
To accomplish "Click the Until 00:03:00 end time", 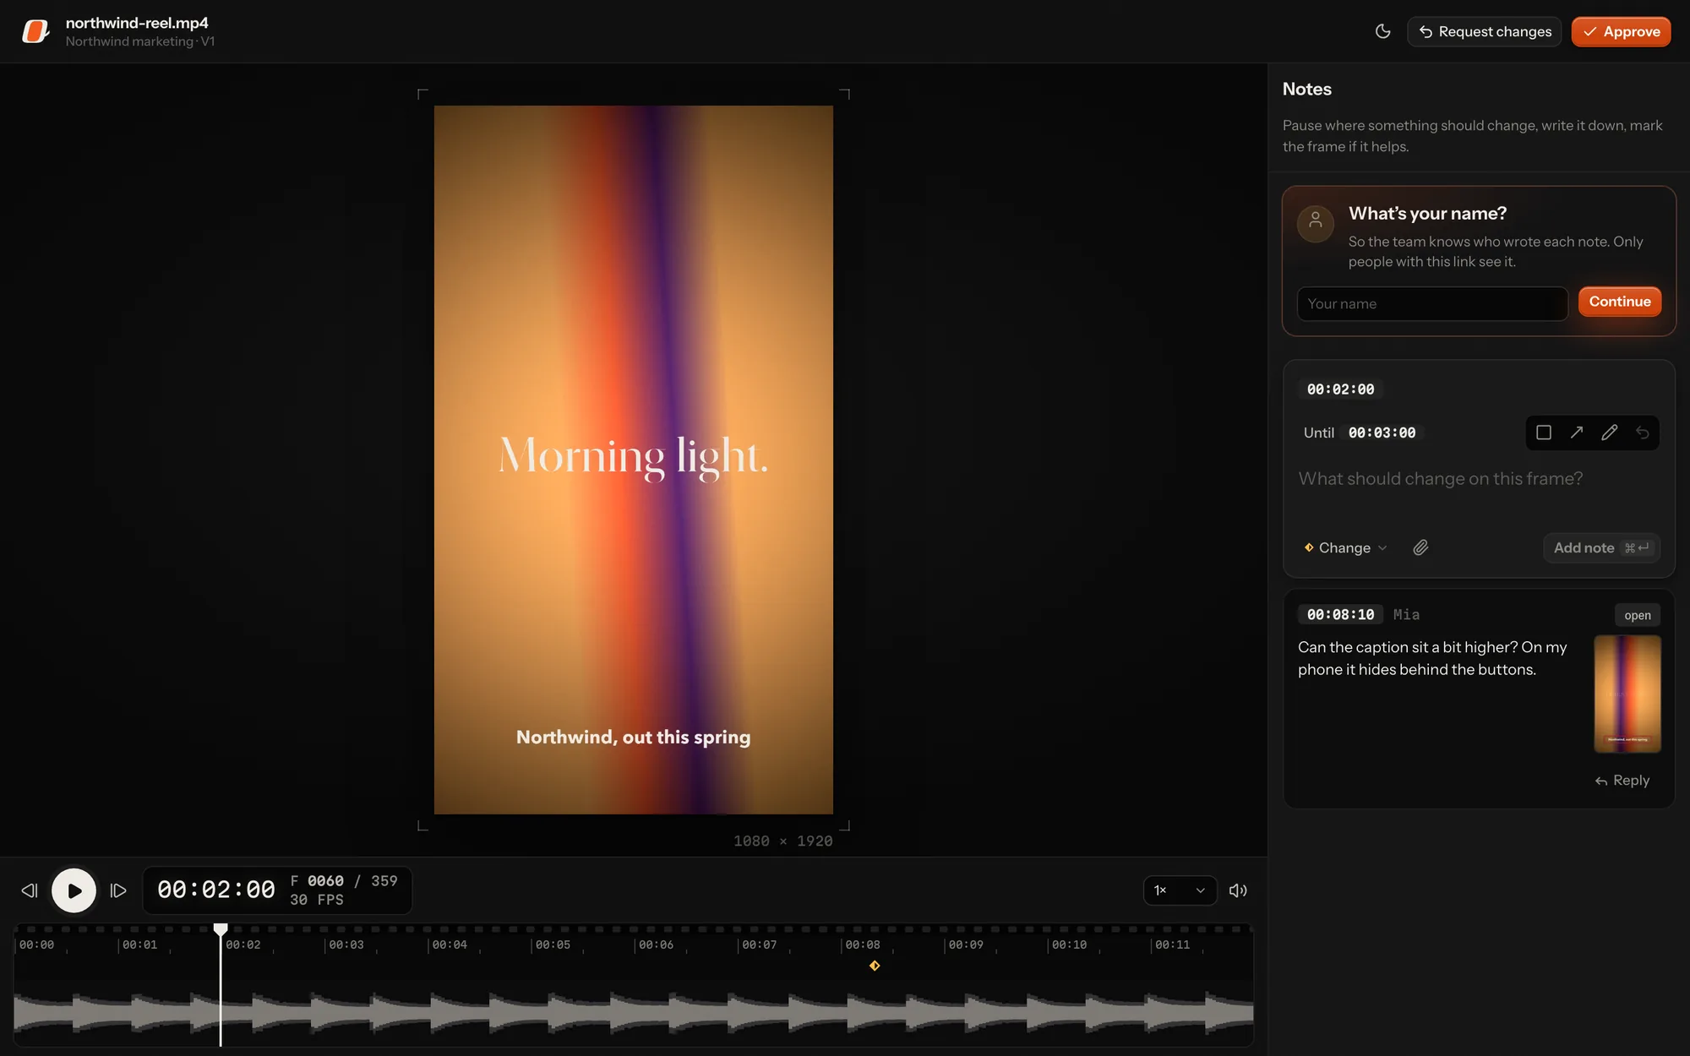I will tap(1382, 433).
